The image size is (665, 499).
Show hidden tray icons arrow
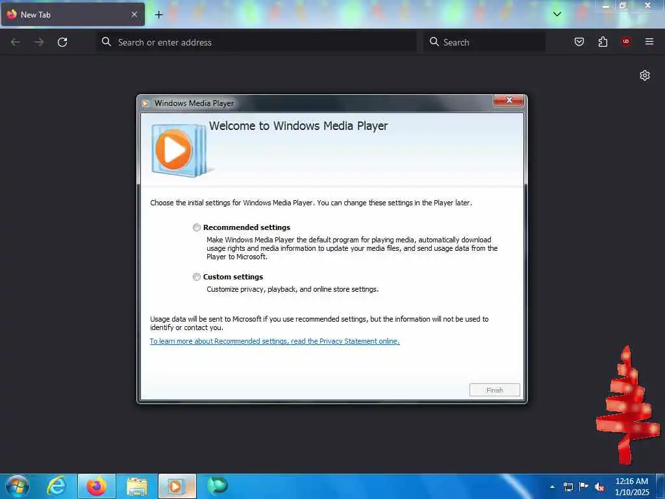[x=552, y=487]
